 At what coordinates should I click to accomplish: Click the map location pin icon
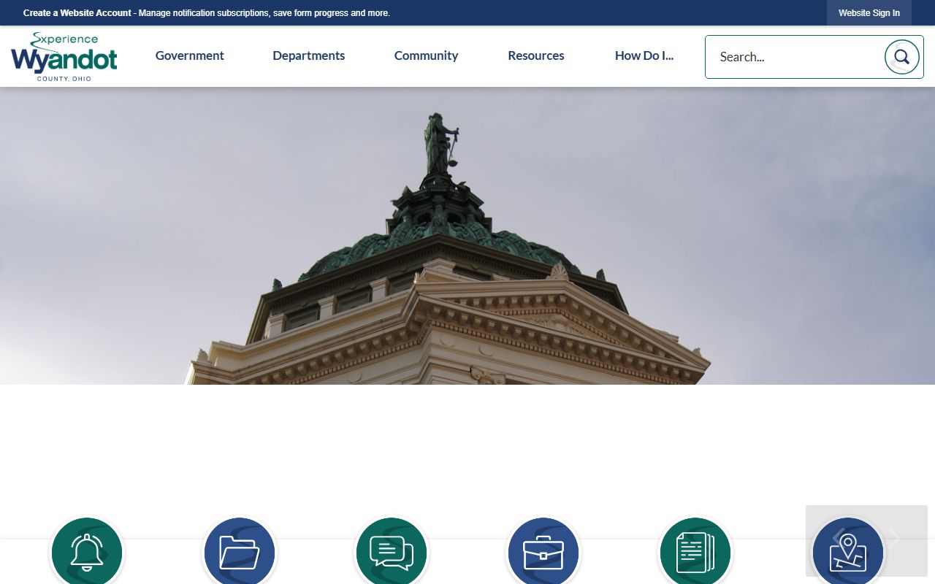click(x=847, y=553)
